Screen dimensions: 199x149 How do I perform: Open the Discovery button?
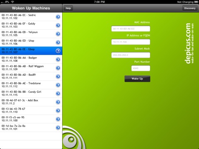point(190,8)
